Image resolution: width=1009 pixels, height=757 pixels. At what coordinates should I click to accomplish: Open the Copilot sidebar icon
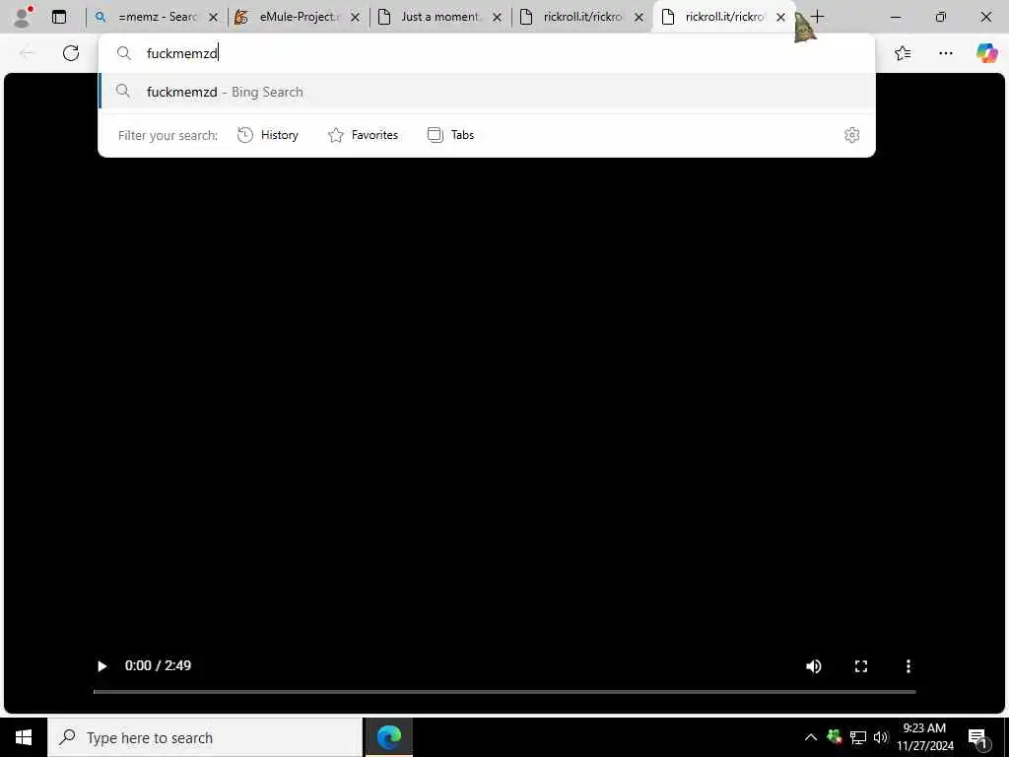986,53
